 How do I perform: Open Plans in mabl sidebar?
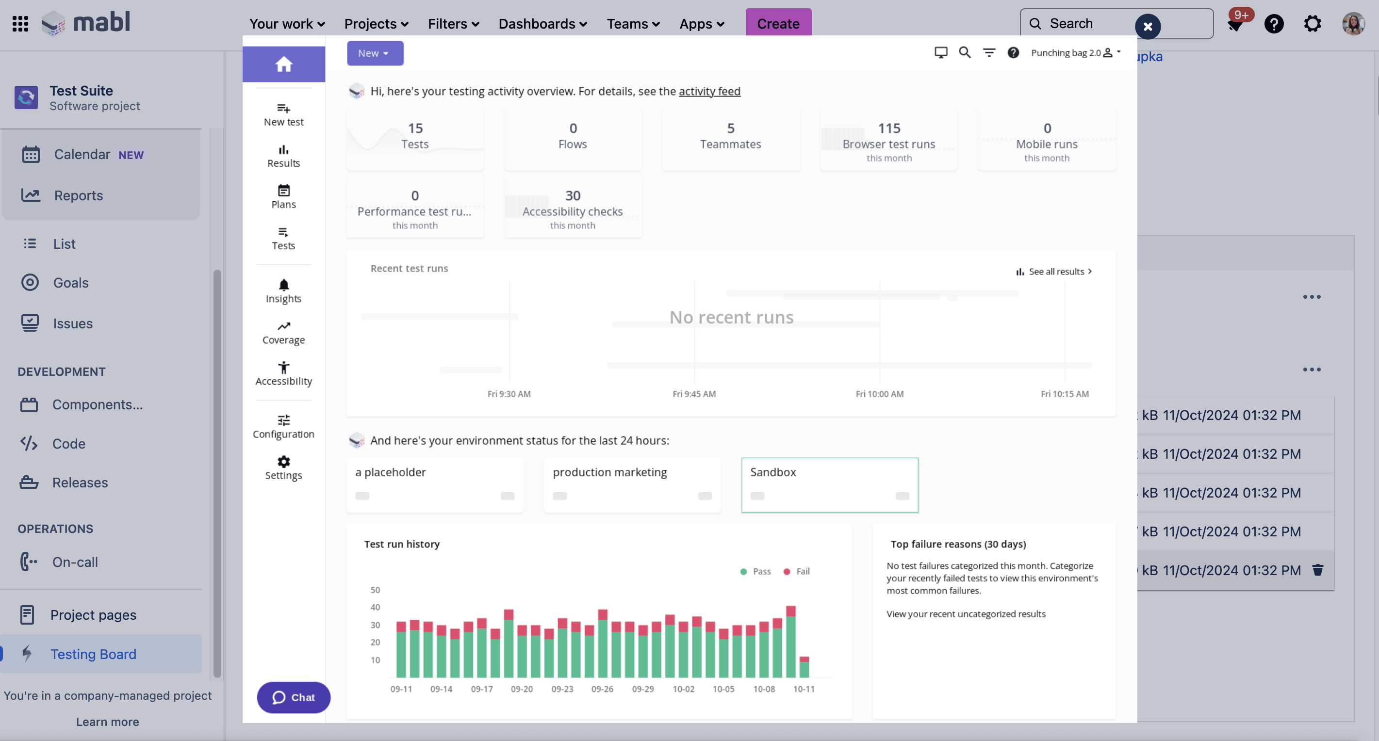pos(284,197)
